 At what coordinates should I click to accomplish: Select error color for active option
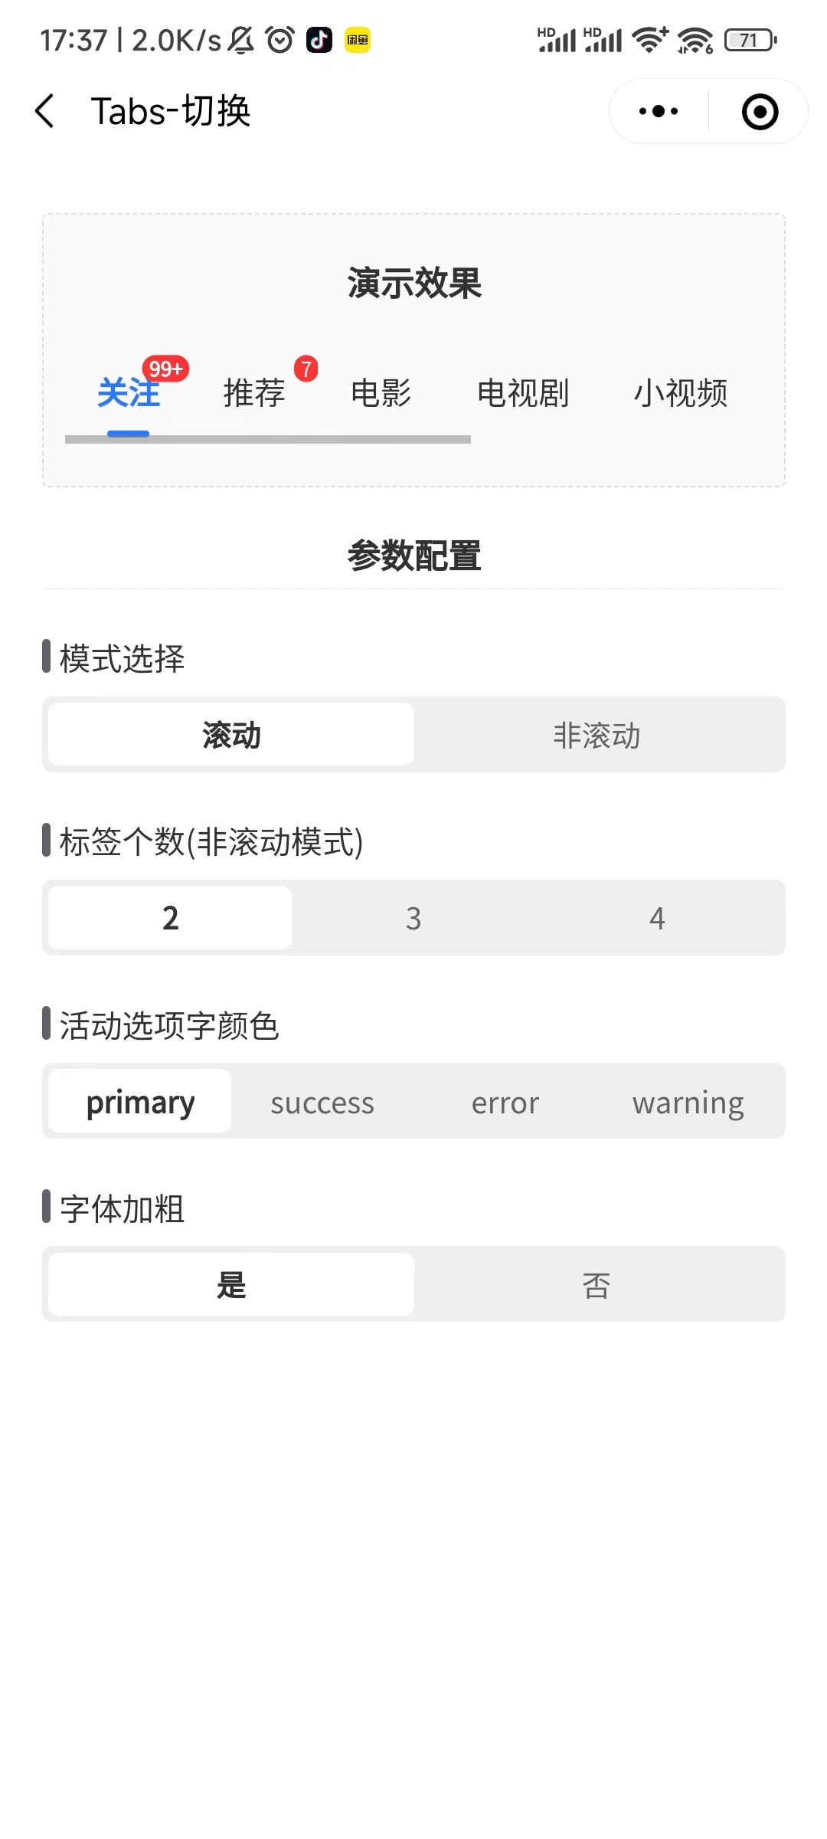tap(505, 1101)
